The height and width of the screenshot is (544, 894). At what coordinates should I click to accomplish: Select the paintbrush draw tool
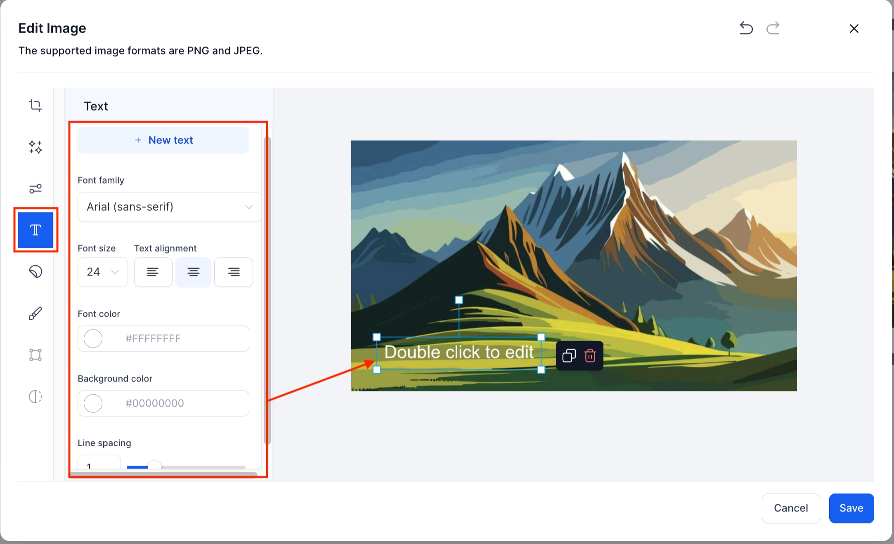coord(35,313)
